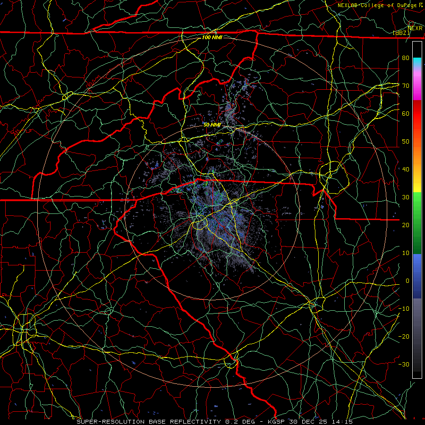
Task: Select the "-30" value on dBZ scale
Action: (404, 365)
